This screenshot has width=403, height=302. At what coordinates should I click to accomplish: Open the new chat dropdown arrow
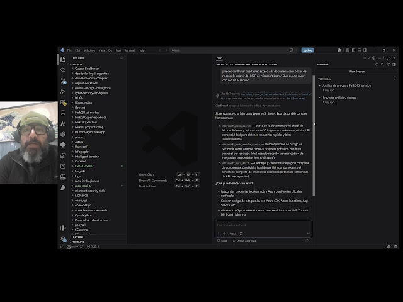[x=368, y=58]
